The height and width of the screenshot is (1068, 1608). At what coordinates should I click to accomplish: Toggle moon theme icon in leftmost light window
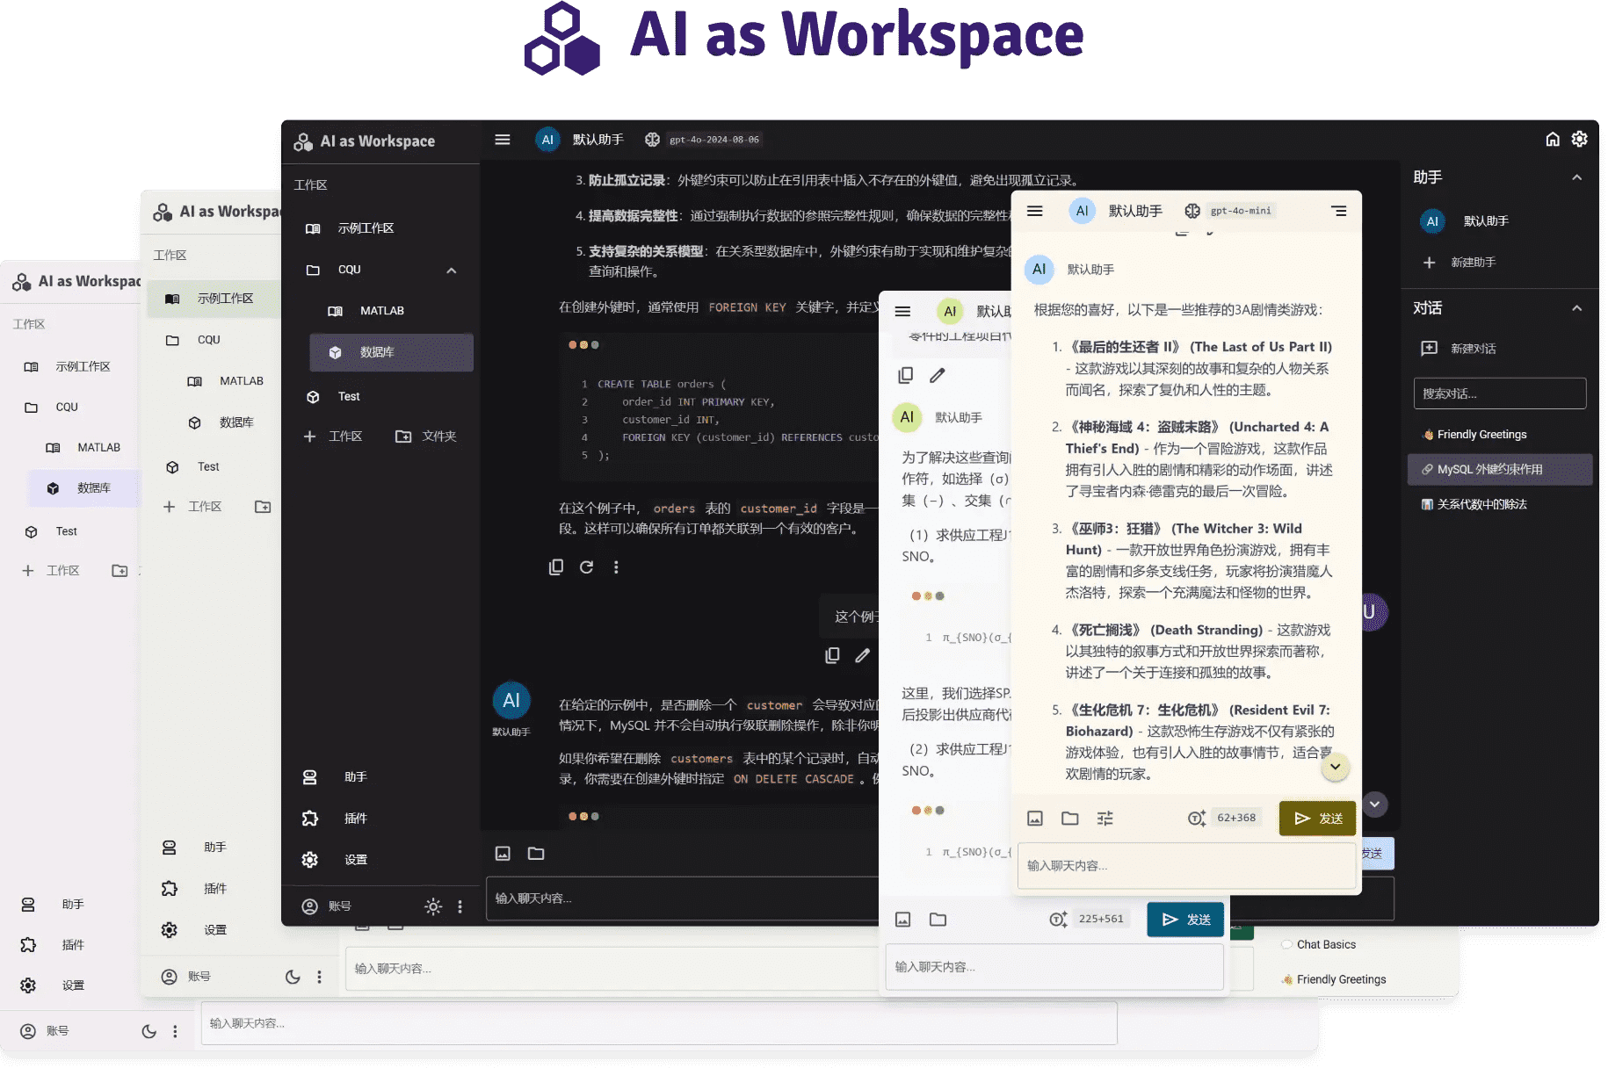(148, 1032)
